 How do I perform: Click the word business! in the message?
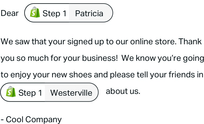(x=100, y=58)
